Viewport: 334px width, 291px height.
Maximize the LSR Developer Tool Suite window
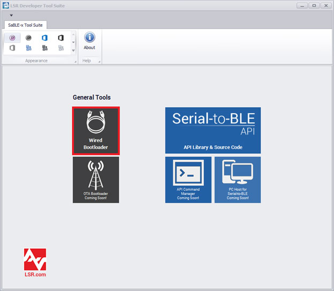(x=314, y=5)
